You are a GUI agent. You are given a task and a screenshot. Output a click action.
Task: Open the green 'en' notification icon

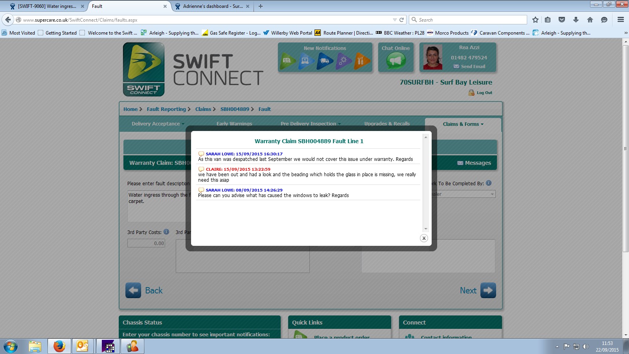(288, 61)
